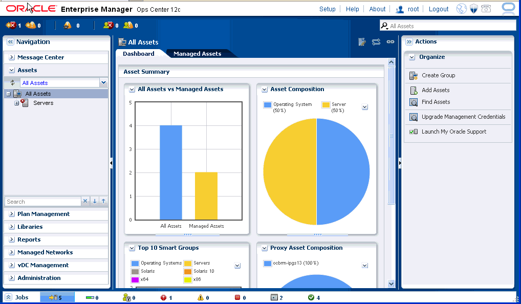
Task: Click the jobs warning triangle icon
Action: coord(200,297)
